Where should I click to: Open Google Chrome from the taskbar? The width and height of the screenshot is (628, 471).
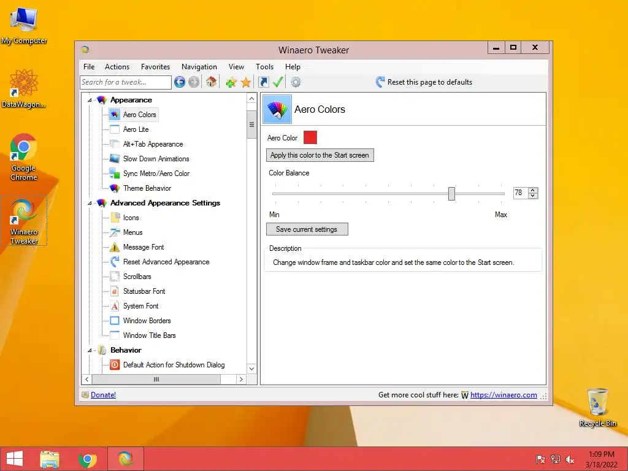coord(88,459)
